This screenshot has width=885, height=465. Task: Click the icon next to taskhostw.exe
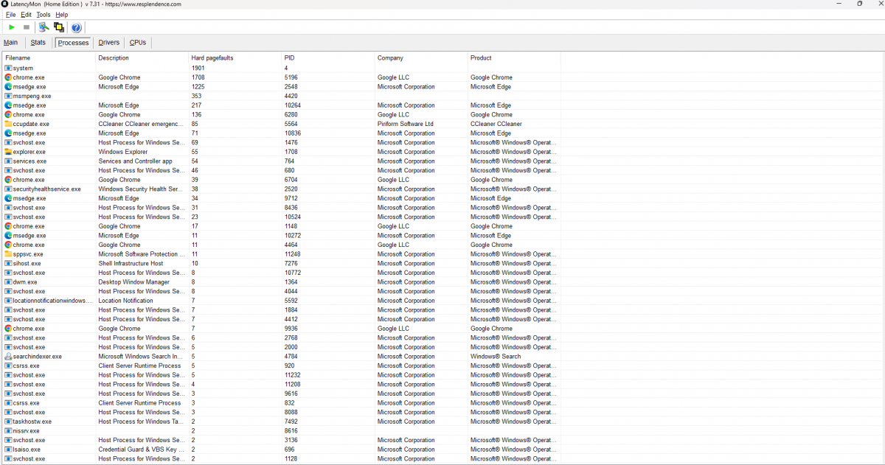[x=8, y=422]
